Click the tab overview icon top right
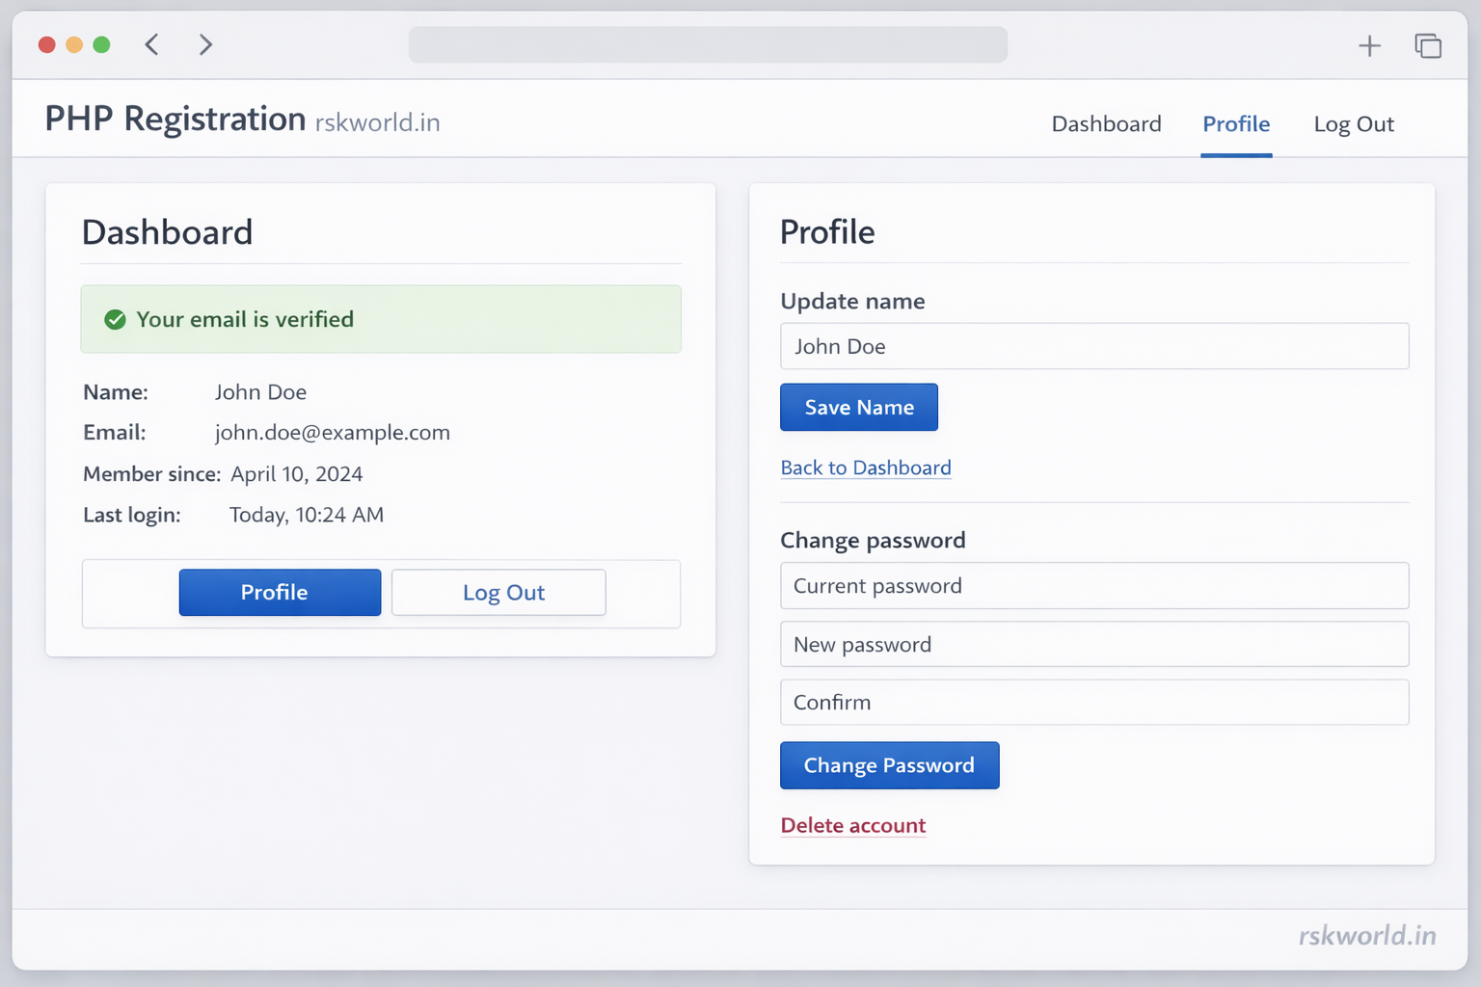This screenshot has width=1481, height=987. 1428,45
